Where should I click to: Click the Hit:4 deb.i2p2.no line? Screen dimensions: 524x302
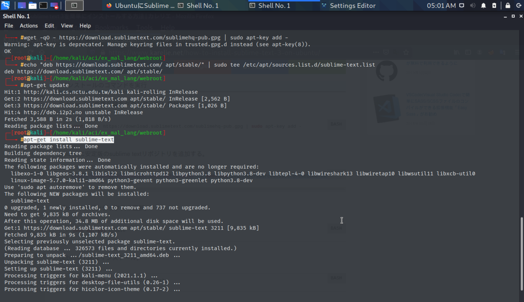coord(73,112)
